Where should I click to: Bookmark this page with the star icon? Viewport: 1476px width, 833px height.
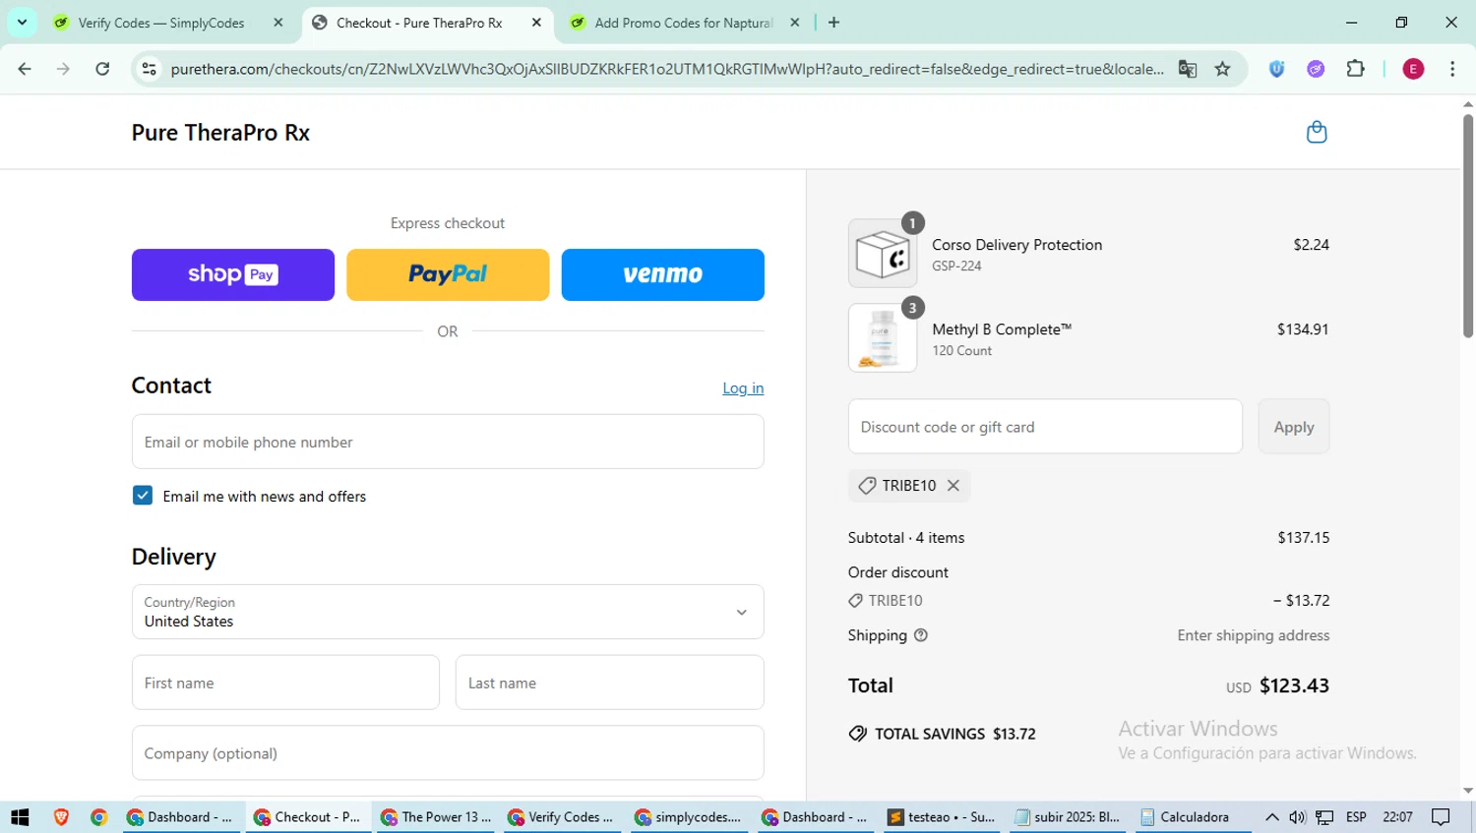coord(1222,69)
